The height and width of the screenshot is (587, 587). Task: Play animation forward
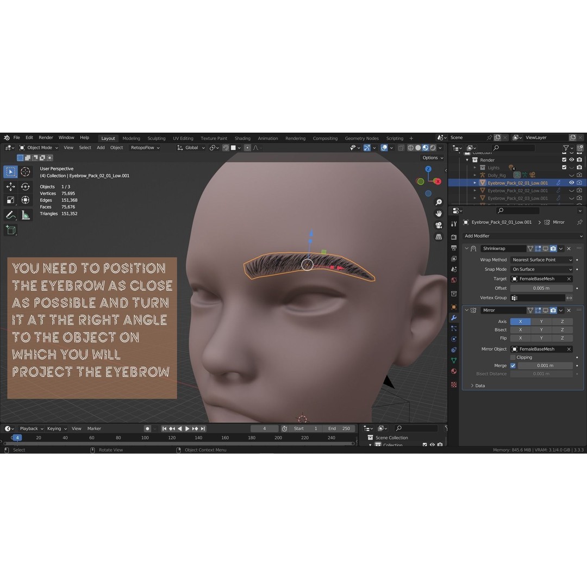click(187, 429)
